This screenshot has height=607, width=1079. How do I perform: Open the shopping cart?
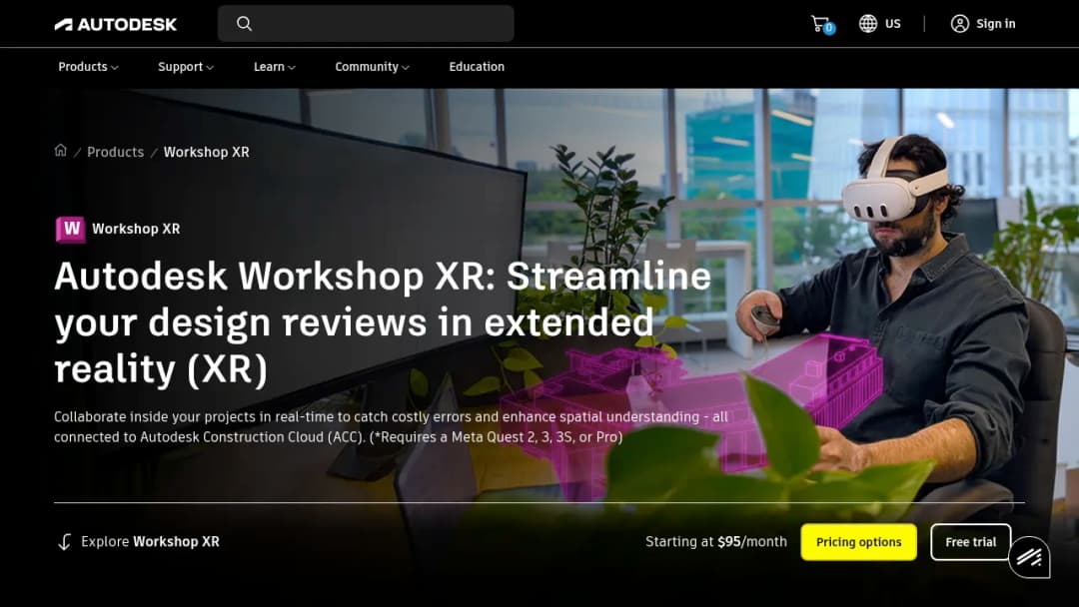pyautogui.click(x=821, y=24)
